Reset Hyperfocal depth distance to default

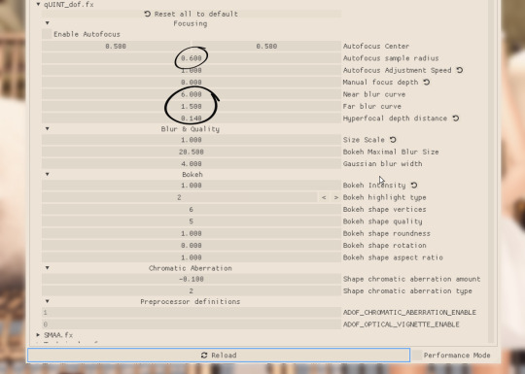coord(456,119)
